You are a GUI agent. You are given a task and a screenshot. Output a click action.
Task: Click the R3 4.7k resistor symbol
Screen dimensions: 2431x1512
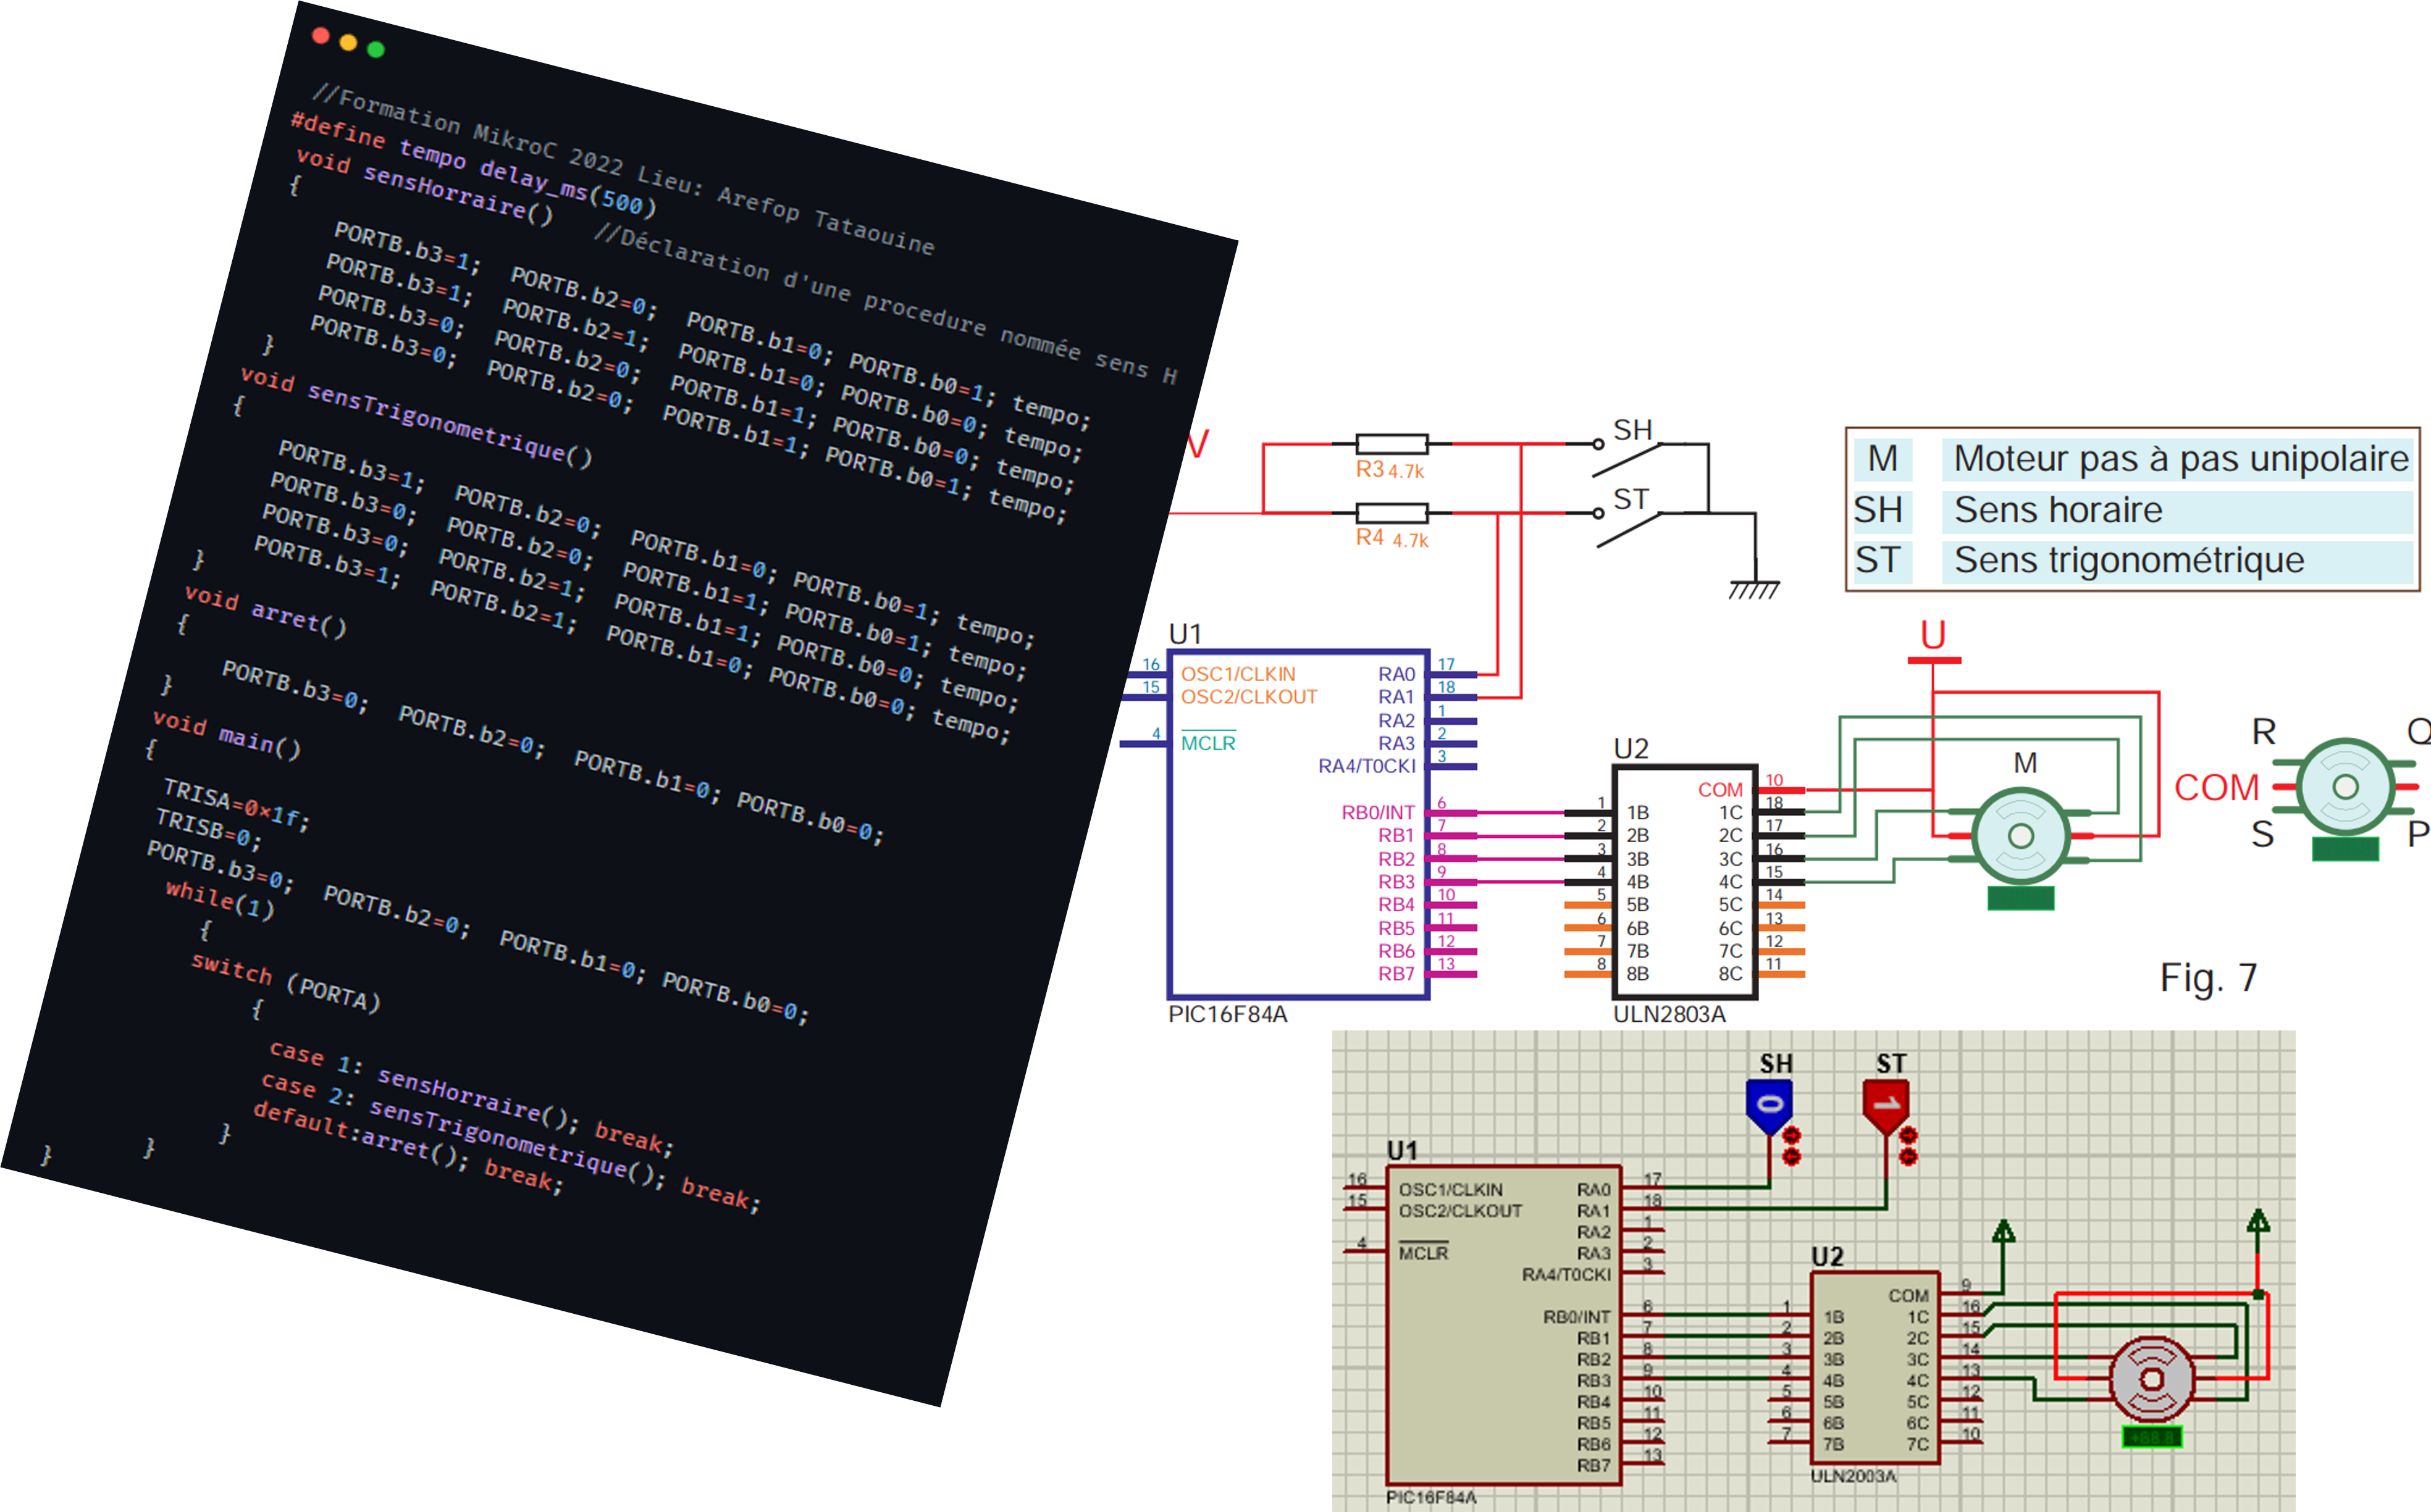[x=1392, y=444]
